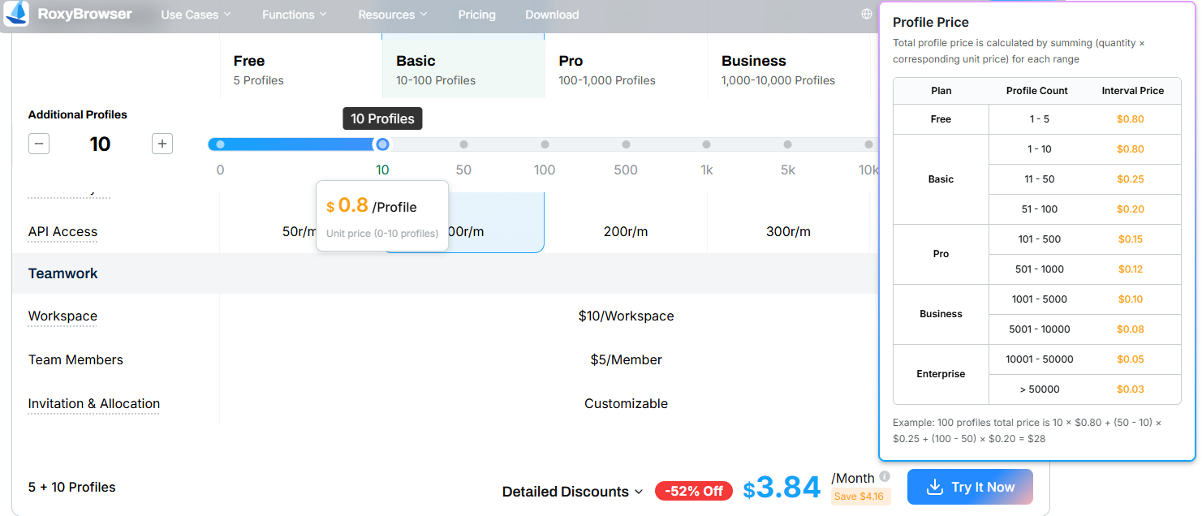1202x516 pixels.
Task: Click the plus icon to increase Additional Profiles
Action: click(162, 143)
